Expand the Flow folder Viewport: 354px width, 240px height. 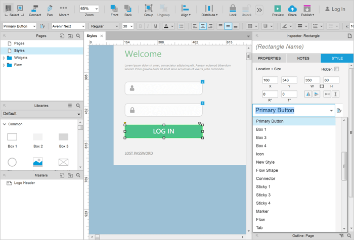tap(4, 65)
